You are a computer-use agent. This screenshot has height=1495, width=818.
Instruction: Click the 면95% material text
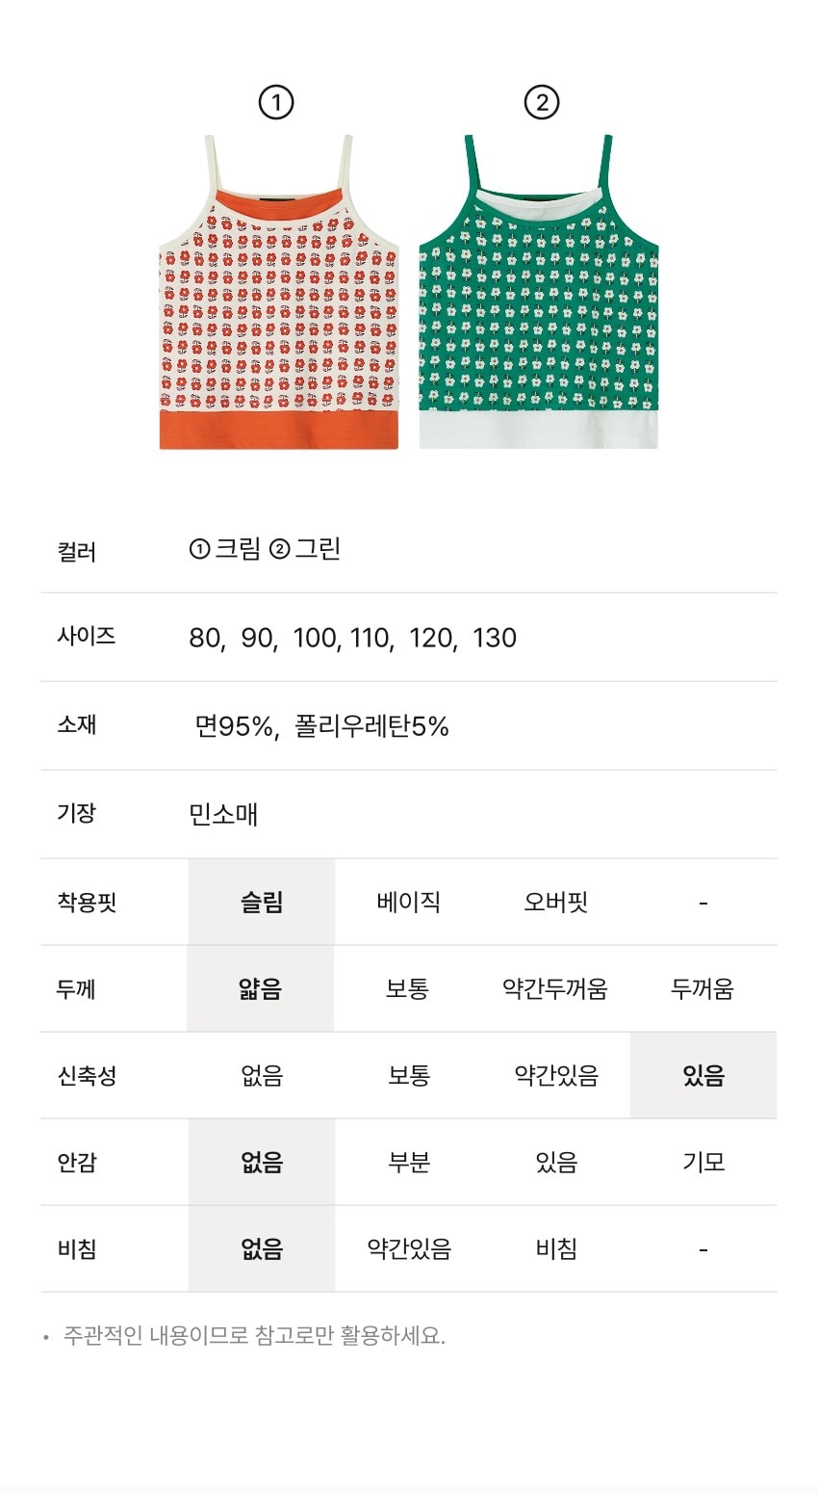click(234, 726)
